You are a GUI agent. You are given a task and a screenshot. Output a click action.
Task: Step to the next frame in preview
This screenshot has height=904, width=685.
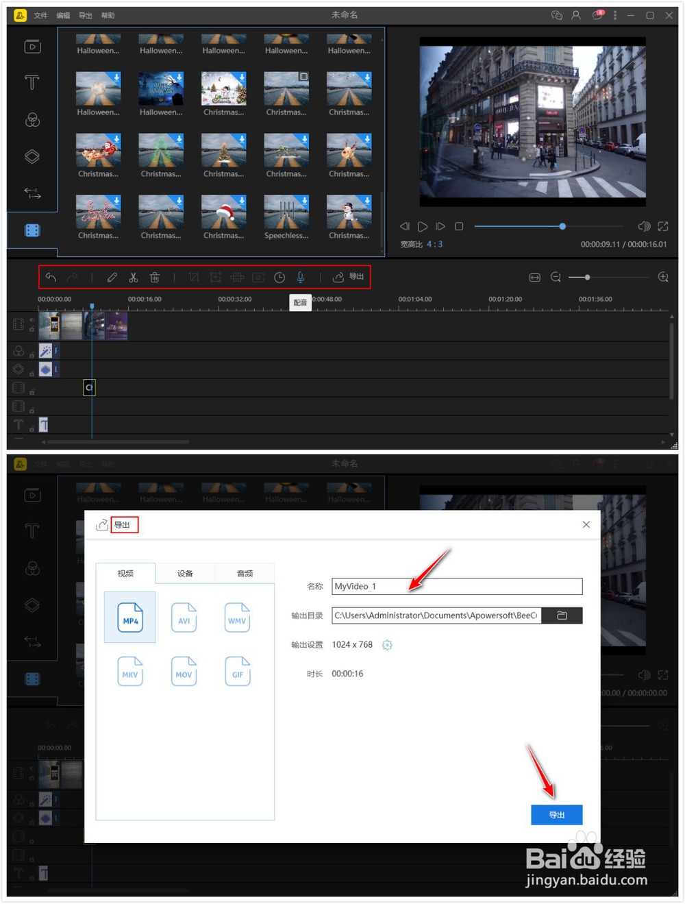tap(440, 226)
